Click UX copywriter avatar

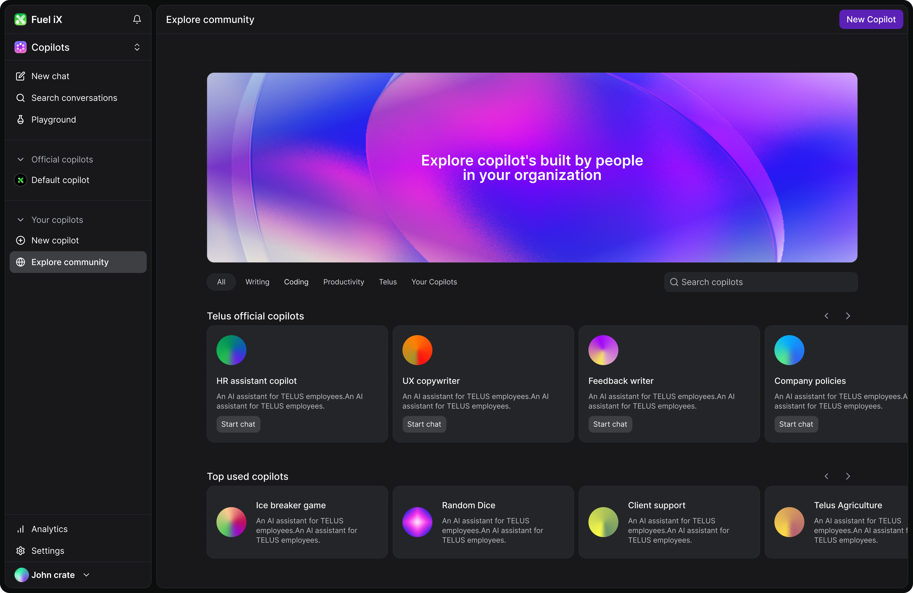click(417, 350)
